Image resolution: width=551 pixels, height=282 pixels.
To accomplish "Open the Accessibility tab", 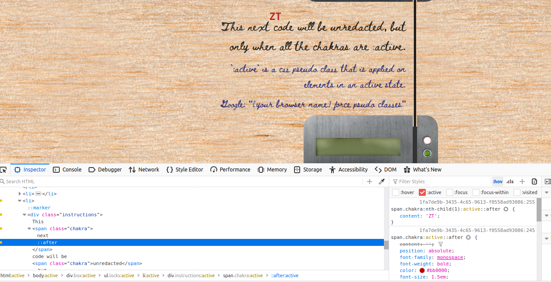I will (x=349, y=170).
